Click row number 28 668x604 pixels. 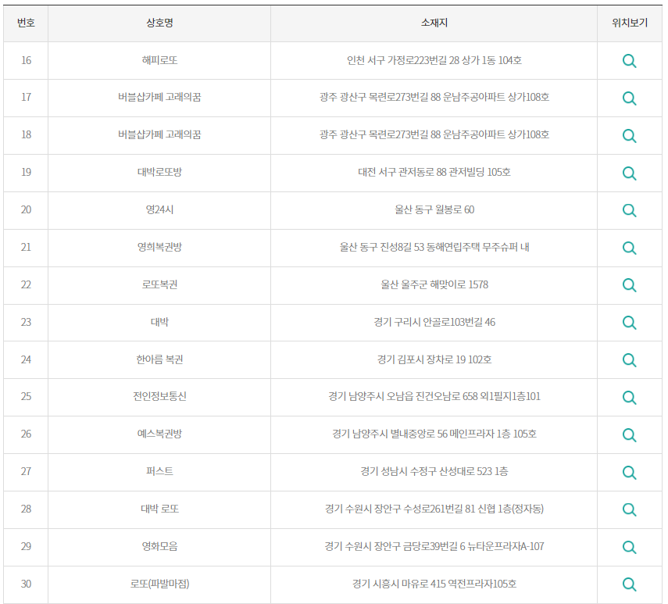[x=26, y=509]
